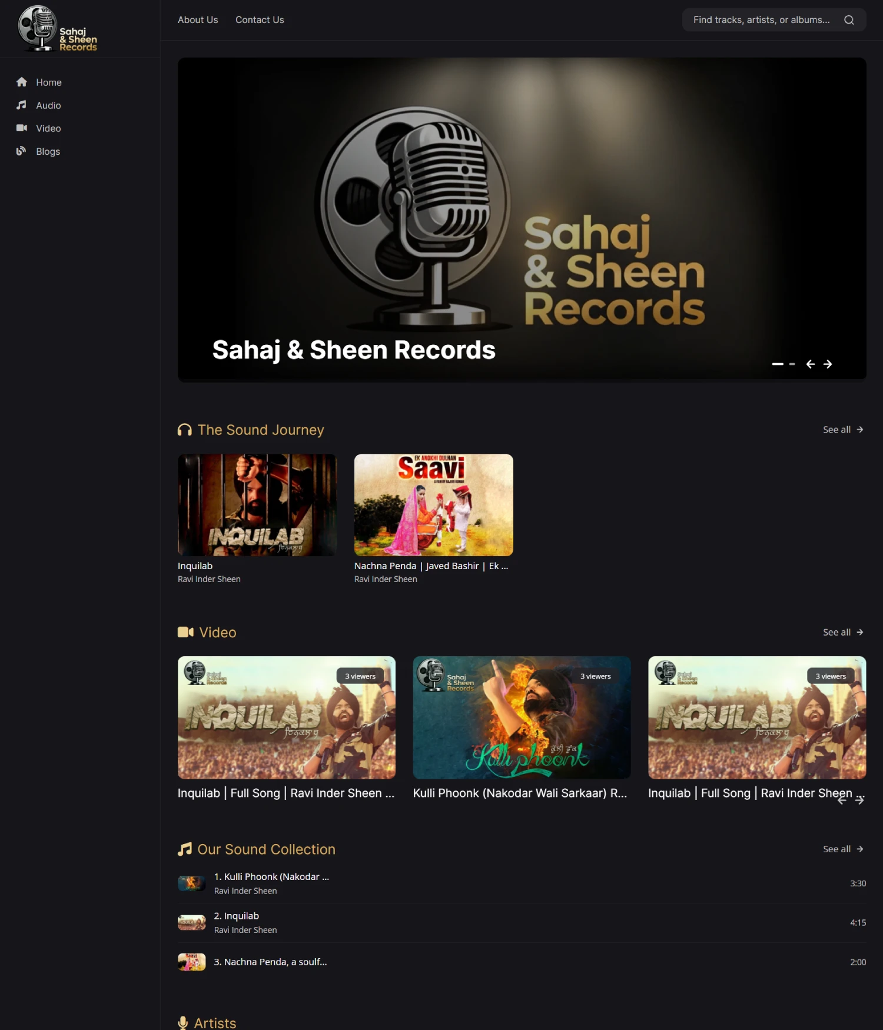Show previous videos in Video carousel
The width and height of the screenshot is (883, 1030).
pos(842,800)
